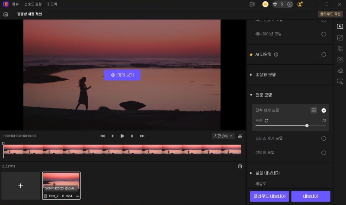Open compression model settings sliders icon
The width and height of the screenshot is (346, 205).
(314, 110)
